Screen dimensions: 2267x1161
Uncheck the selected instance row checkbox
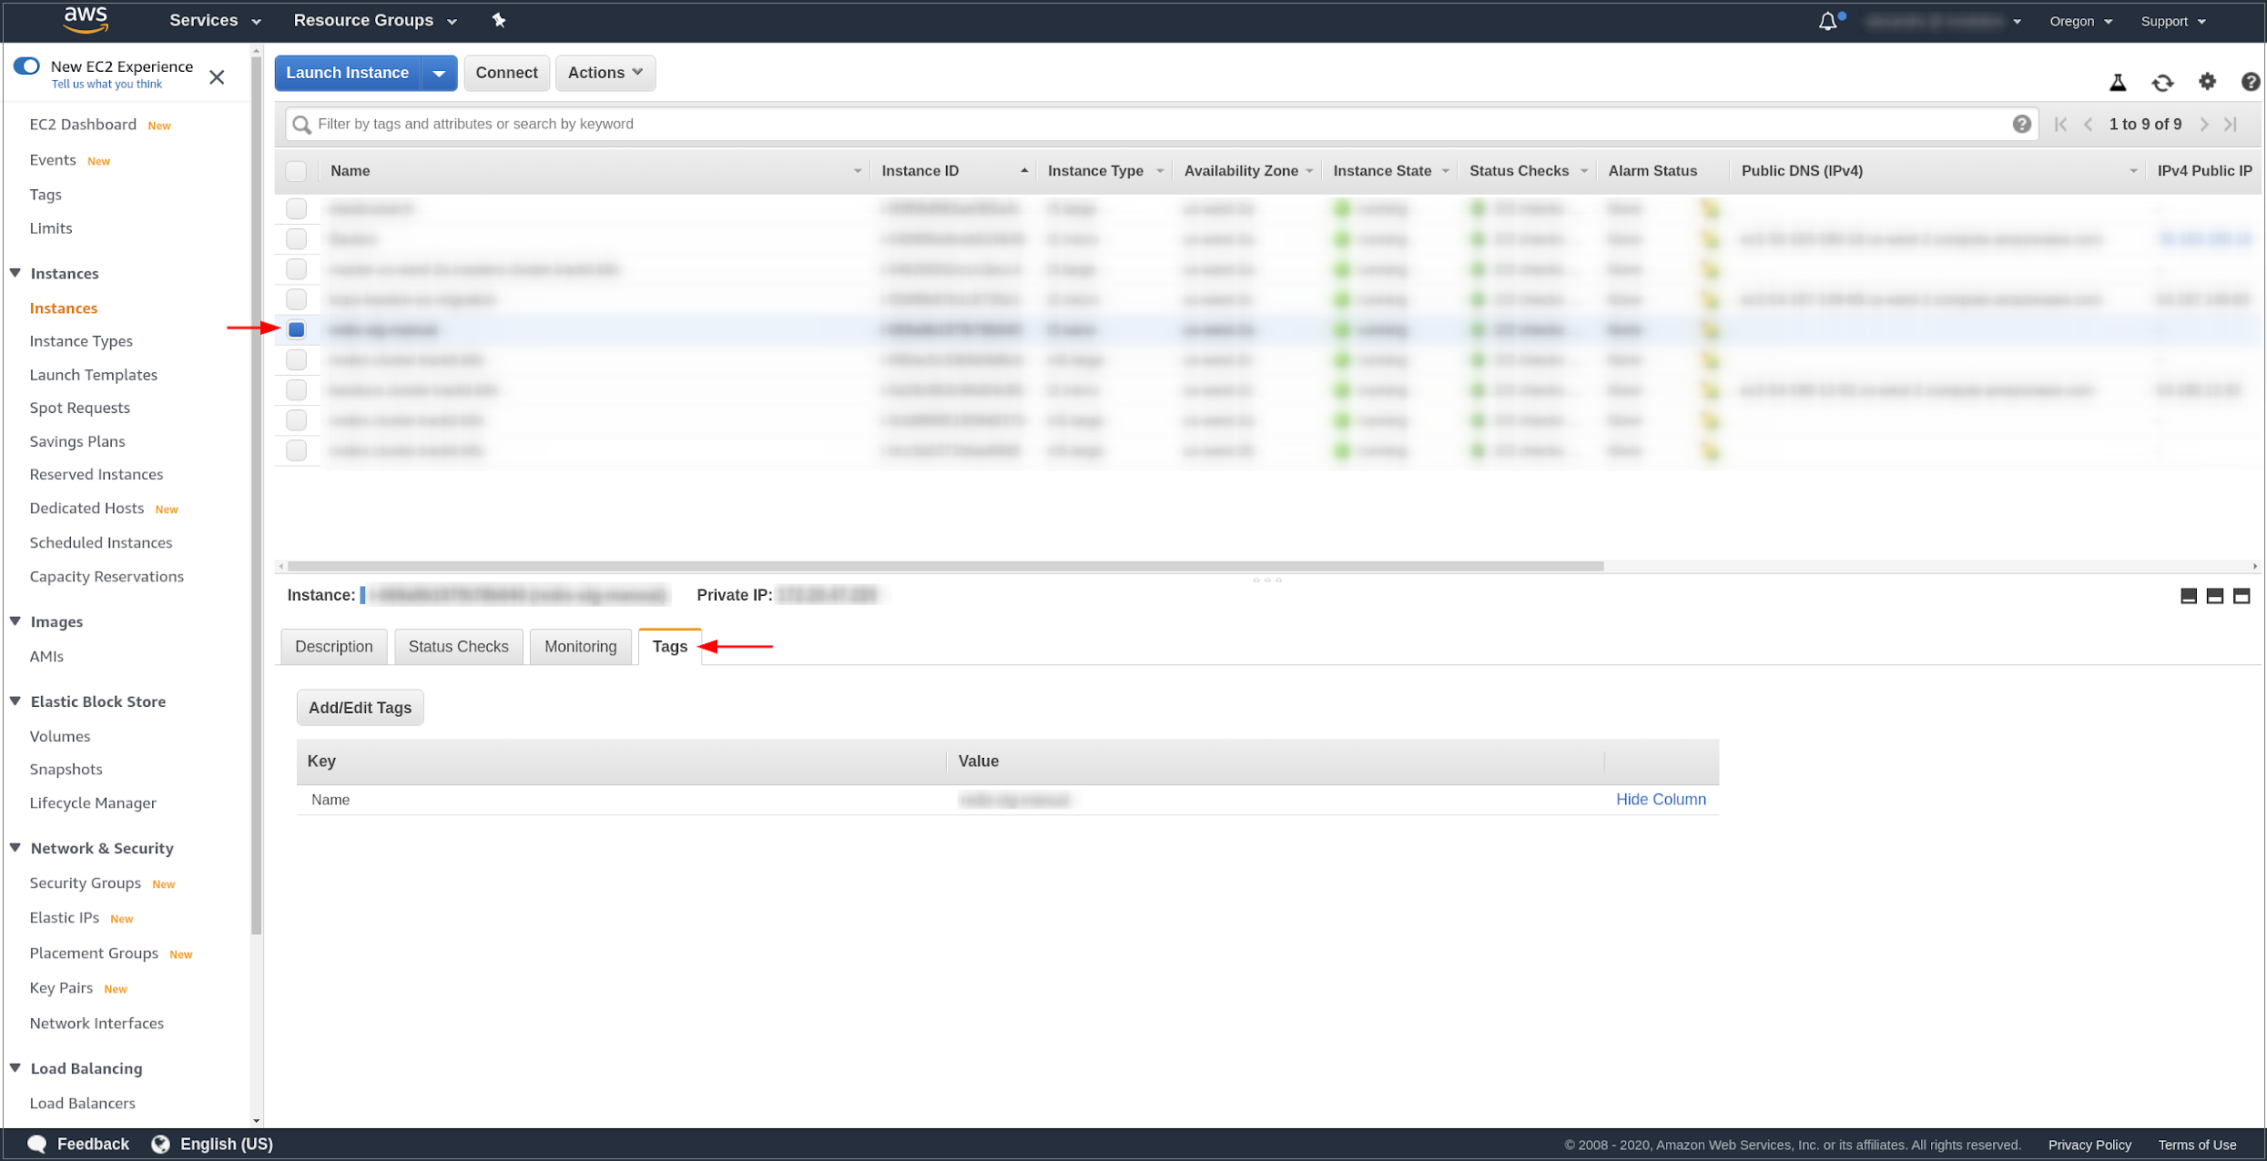coord(297,329)
